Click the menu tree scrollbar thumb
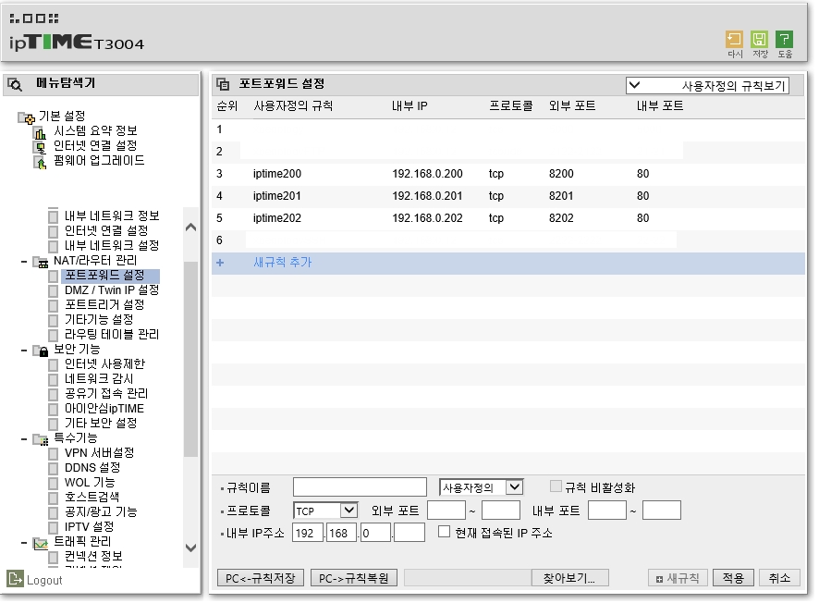Image resolution: width=819 pixels, height=603 pixels. tap(190, 359)
